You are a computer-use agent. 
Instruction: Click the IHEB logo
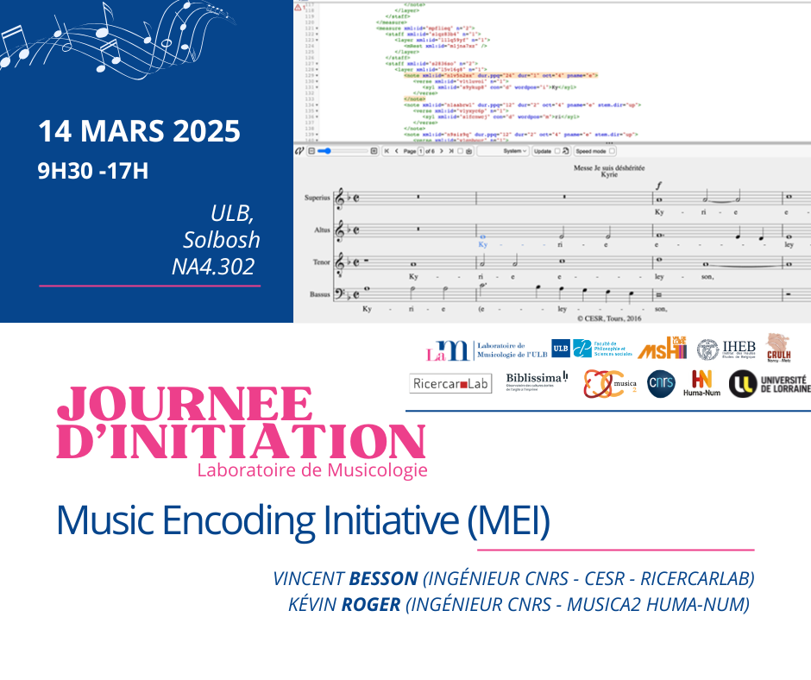click(x=726, y=349)
